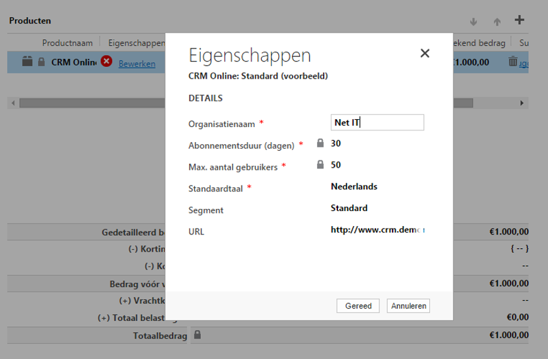This screenshot has height=359, width=548.
Task: Open the Segment value Standard
Action: 348,208
